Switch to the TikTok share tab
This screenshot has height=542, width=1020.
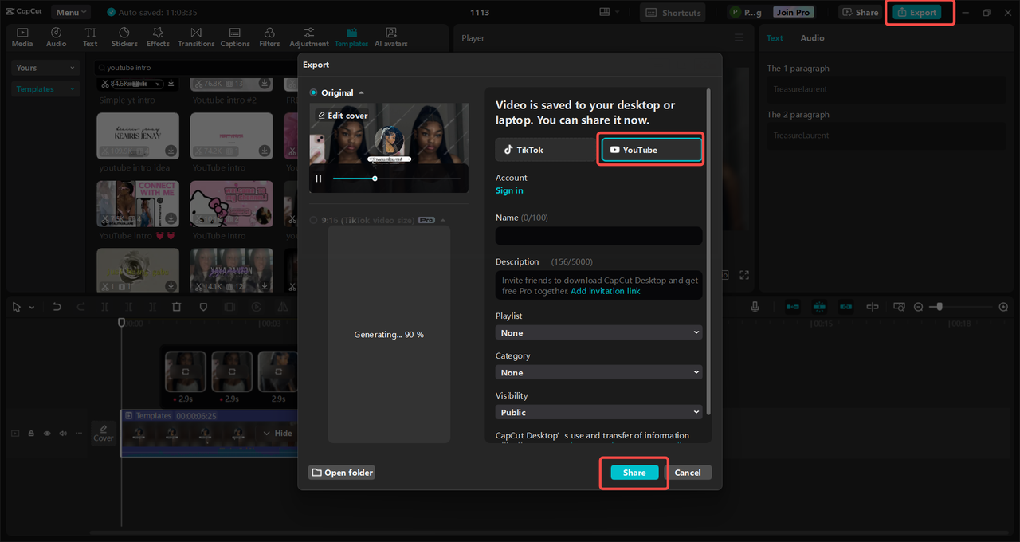(x=545, y=150)
